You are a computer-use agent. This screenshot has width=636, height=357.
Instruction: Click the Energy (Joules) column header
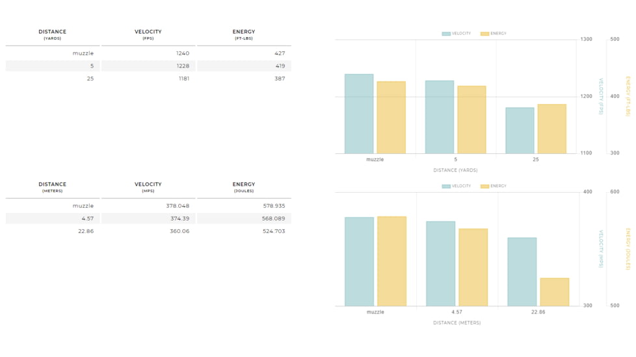coord(244,187)
